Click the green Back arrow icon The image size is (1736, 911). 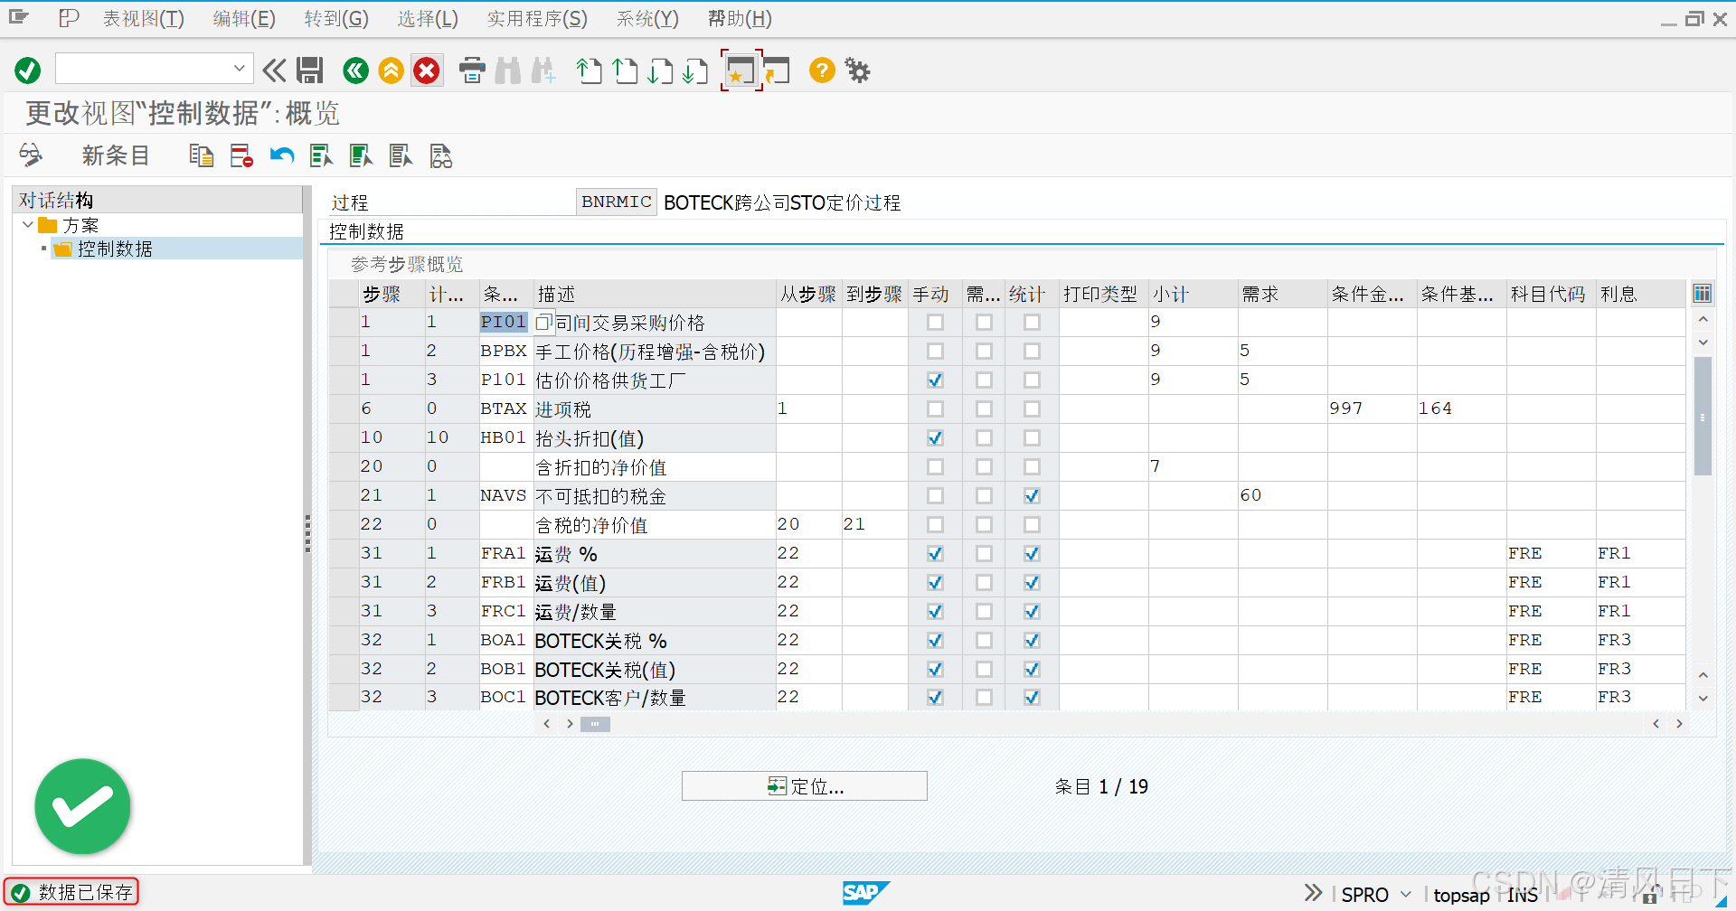pyautogui.click(x=356, y=70)
